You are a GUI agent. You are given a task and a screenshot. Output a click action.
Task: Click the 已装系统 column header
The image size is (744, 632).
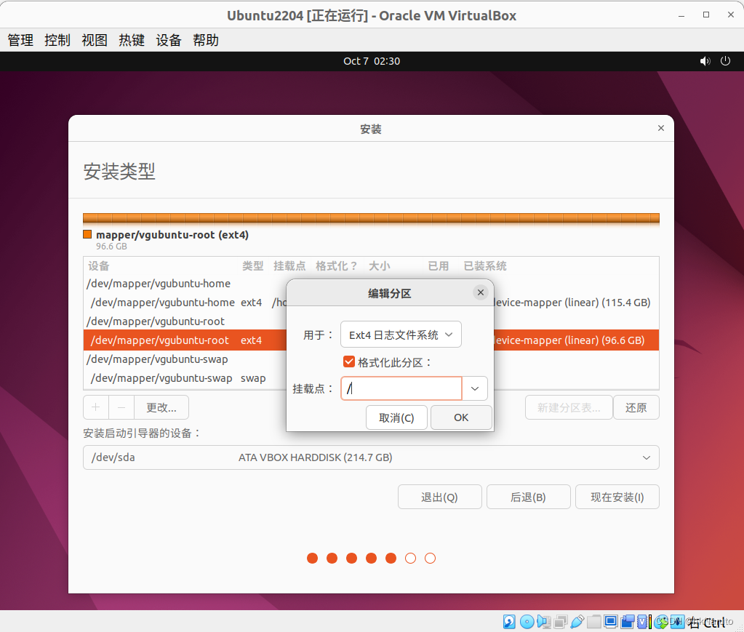click(485, 266)
